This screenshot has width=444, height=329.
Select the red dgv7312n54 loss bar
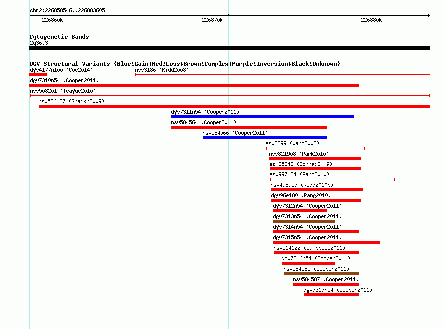(300, 211)
